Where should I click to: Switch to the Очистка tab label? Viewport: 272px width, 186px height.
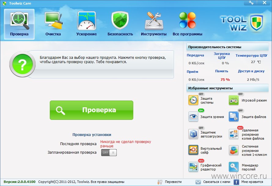point(53,34)
